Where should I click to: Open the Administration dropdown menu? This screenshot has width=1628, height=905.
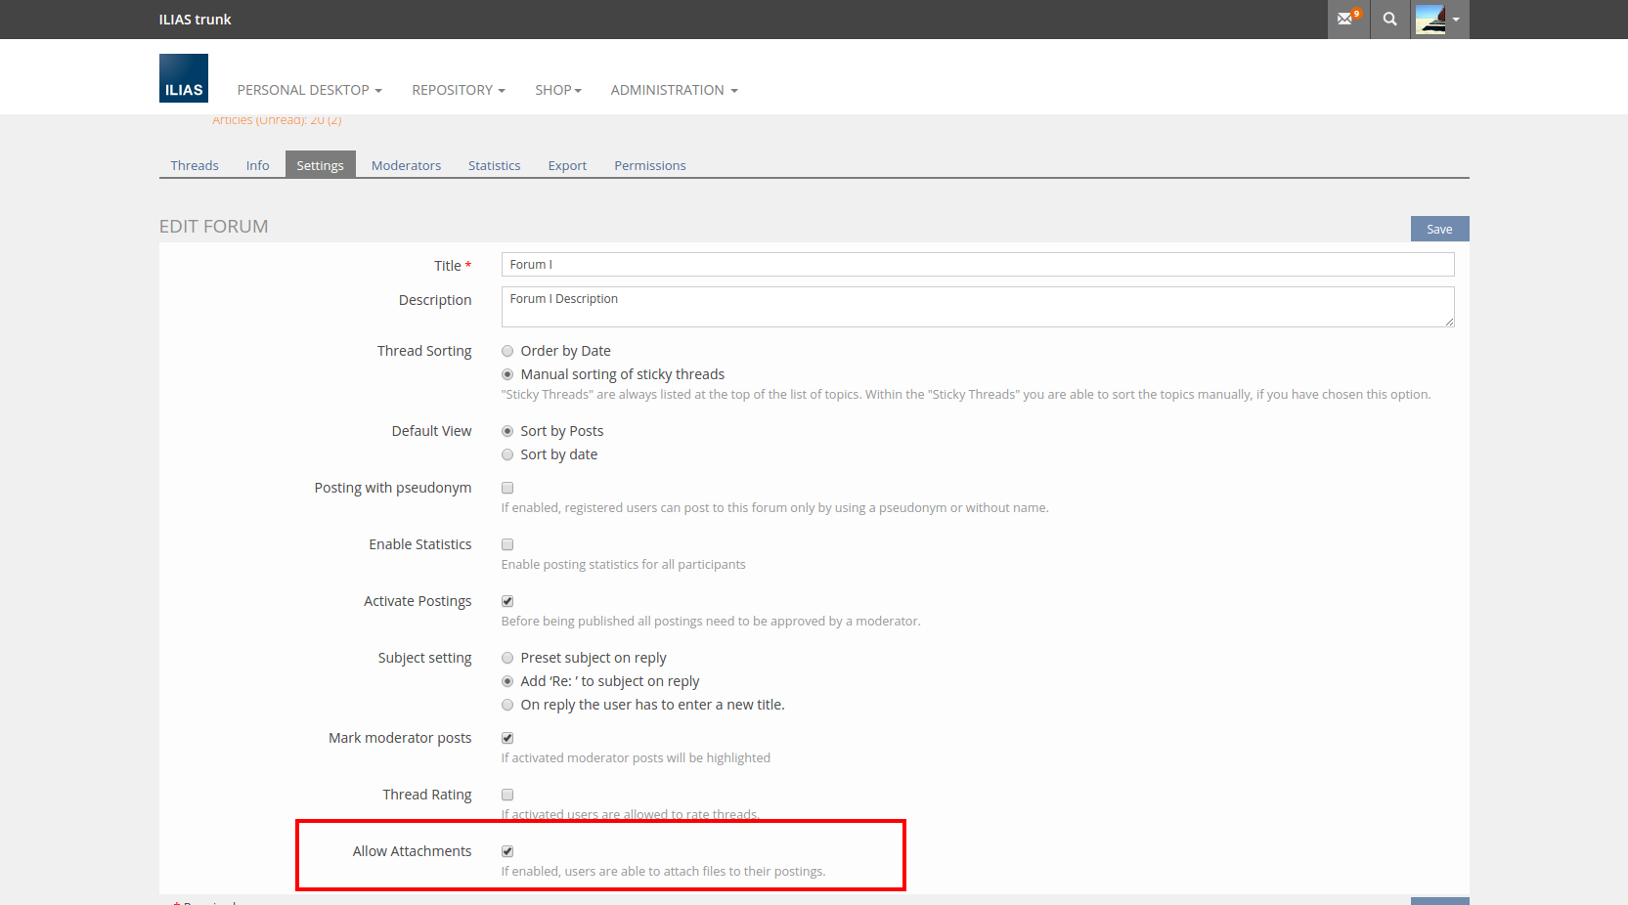674,90
